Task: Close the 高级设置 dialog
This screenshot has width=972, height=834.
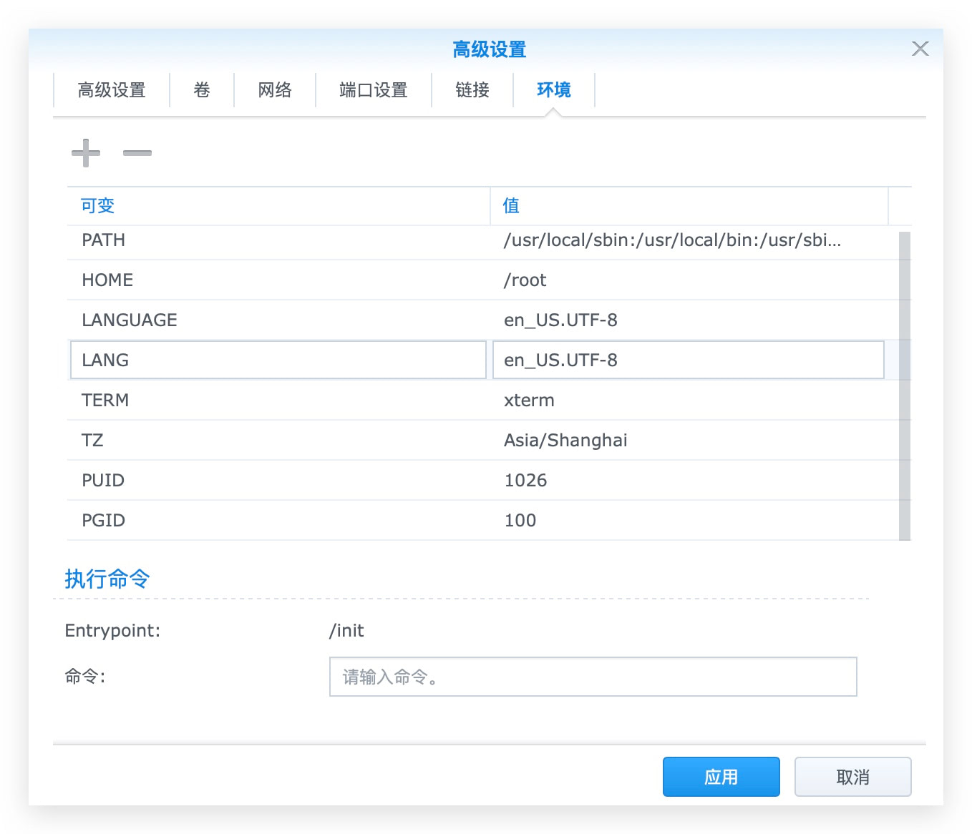Action: (920, 49)
